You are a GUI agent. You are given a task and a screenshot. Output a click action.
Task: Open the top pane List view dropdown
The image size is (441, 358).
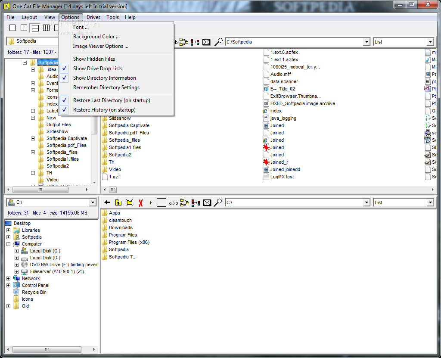[430, 42]
